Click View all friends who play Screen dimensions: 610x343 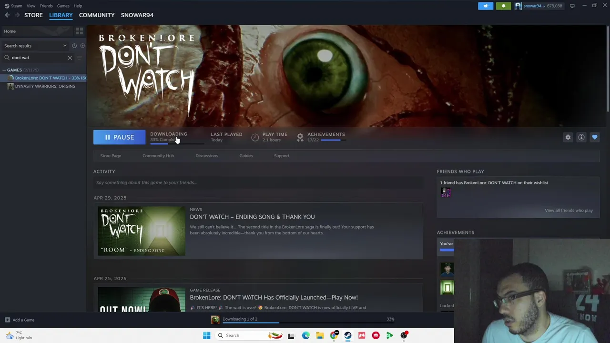point(569,211)
